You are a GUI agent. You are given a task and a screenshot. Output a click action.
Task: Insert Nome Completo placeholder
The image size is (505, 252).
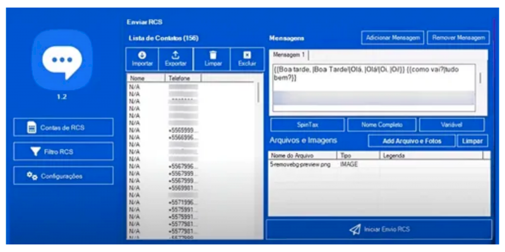click(x=381, y=125)
